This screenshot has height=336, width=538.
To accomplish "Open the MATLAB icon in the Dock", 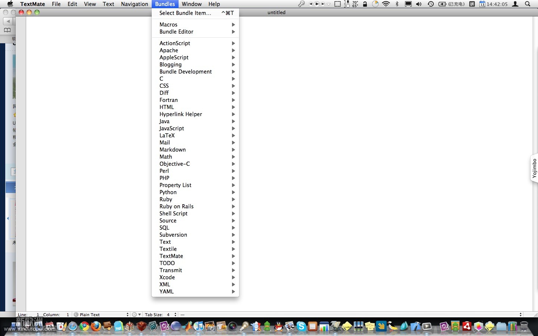I will [187, 326].
